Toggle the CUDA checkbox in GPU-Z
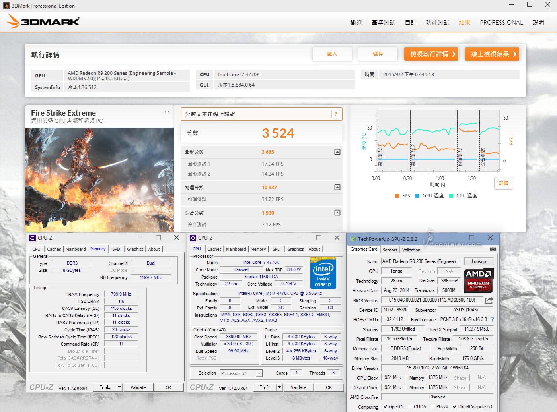 [x=410, y=407]
